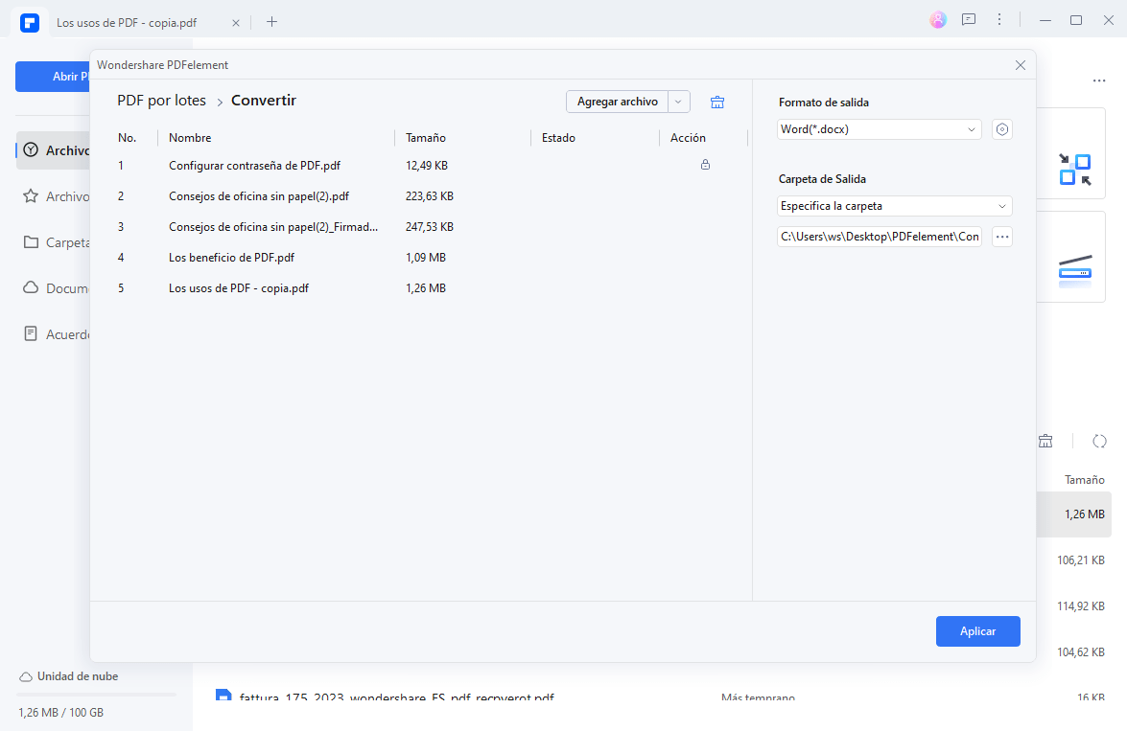Click the 12,49 KB size cell
1127x731 pixels.
(426, 166)
